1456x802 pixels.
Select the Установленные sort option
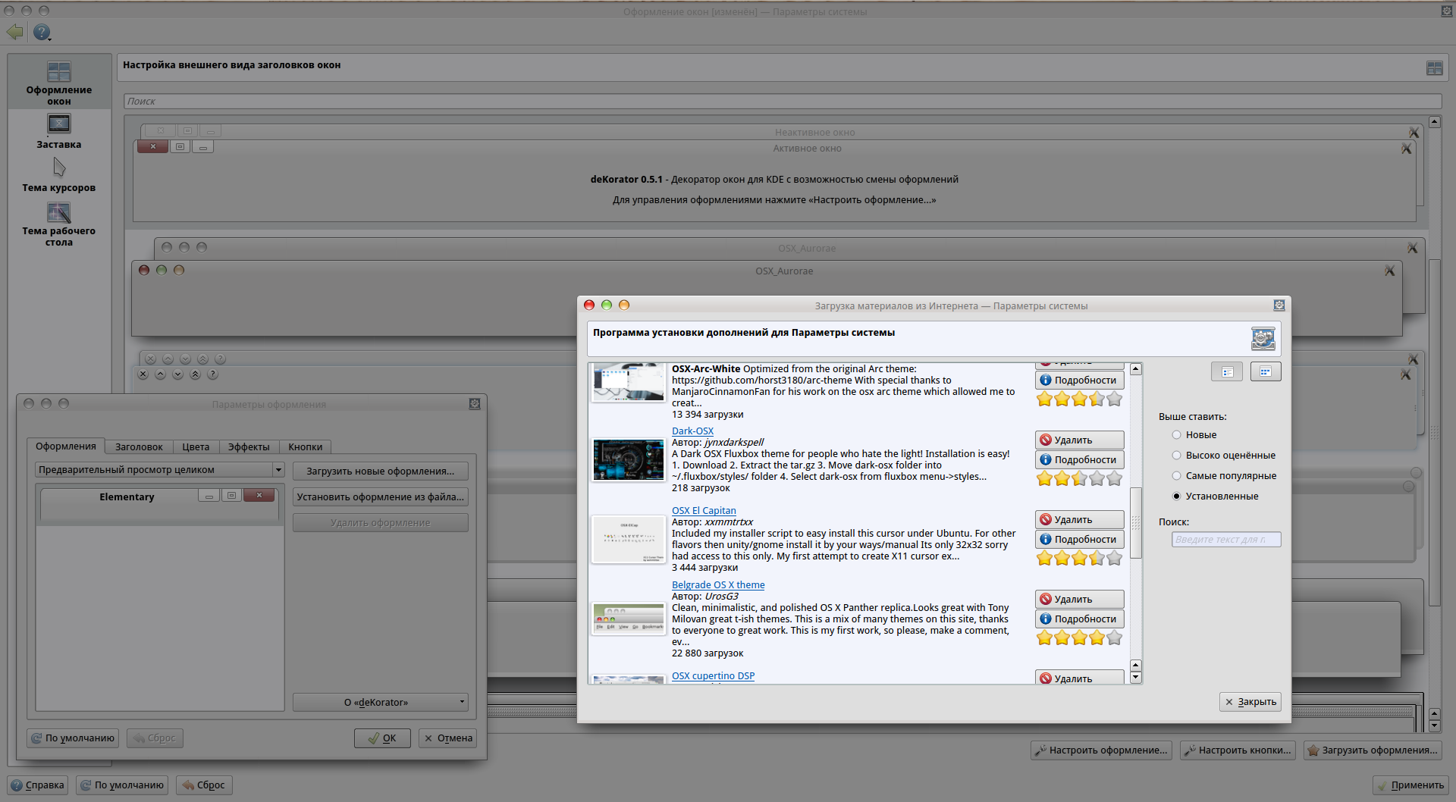tap(1215, 497)
